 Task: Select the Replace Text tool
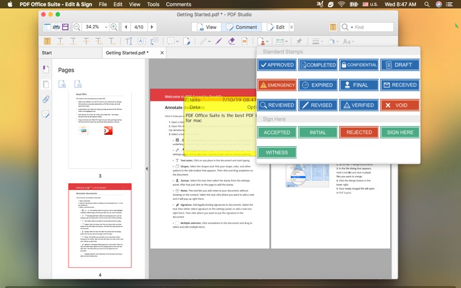(99, 41)
